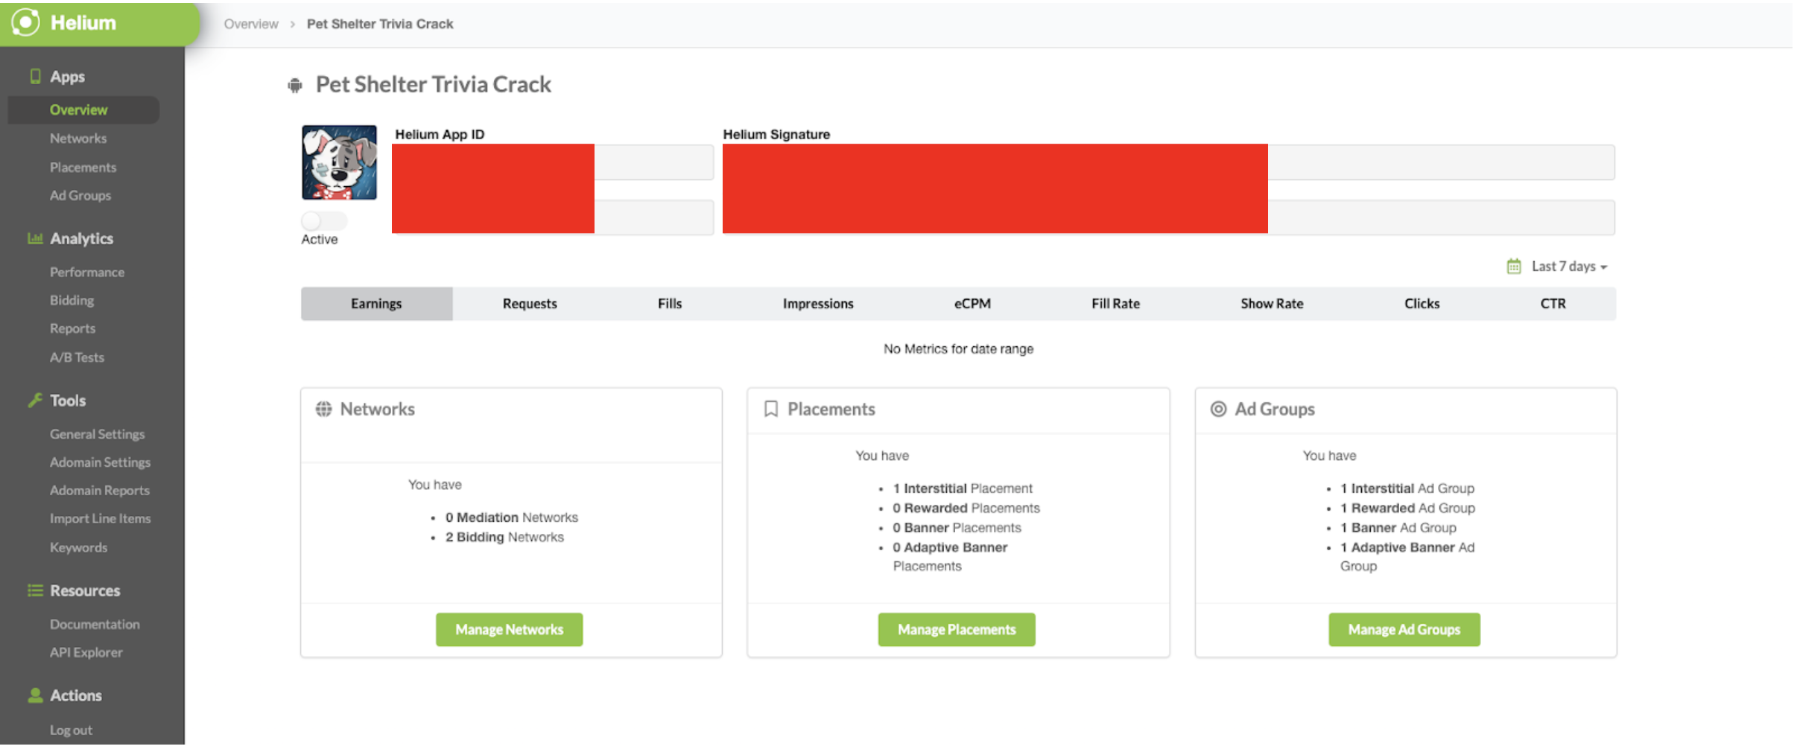The height and width of the screenshot is (752, 1794).
Task: Click the Manage Placements button
Action: (x=957, y=629)
